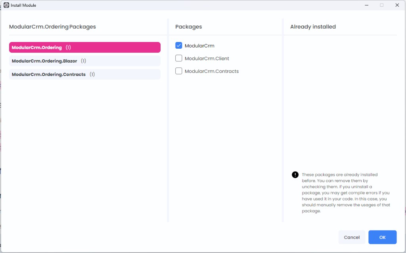The image size is (406, 253).
Task: Click the (1) count beside ModularCrm.Ordering.Contracts
Action: tap(92, 74)
